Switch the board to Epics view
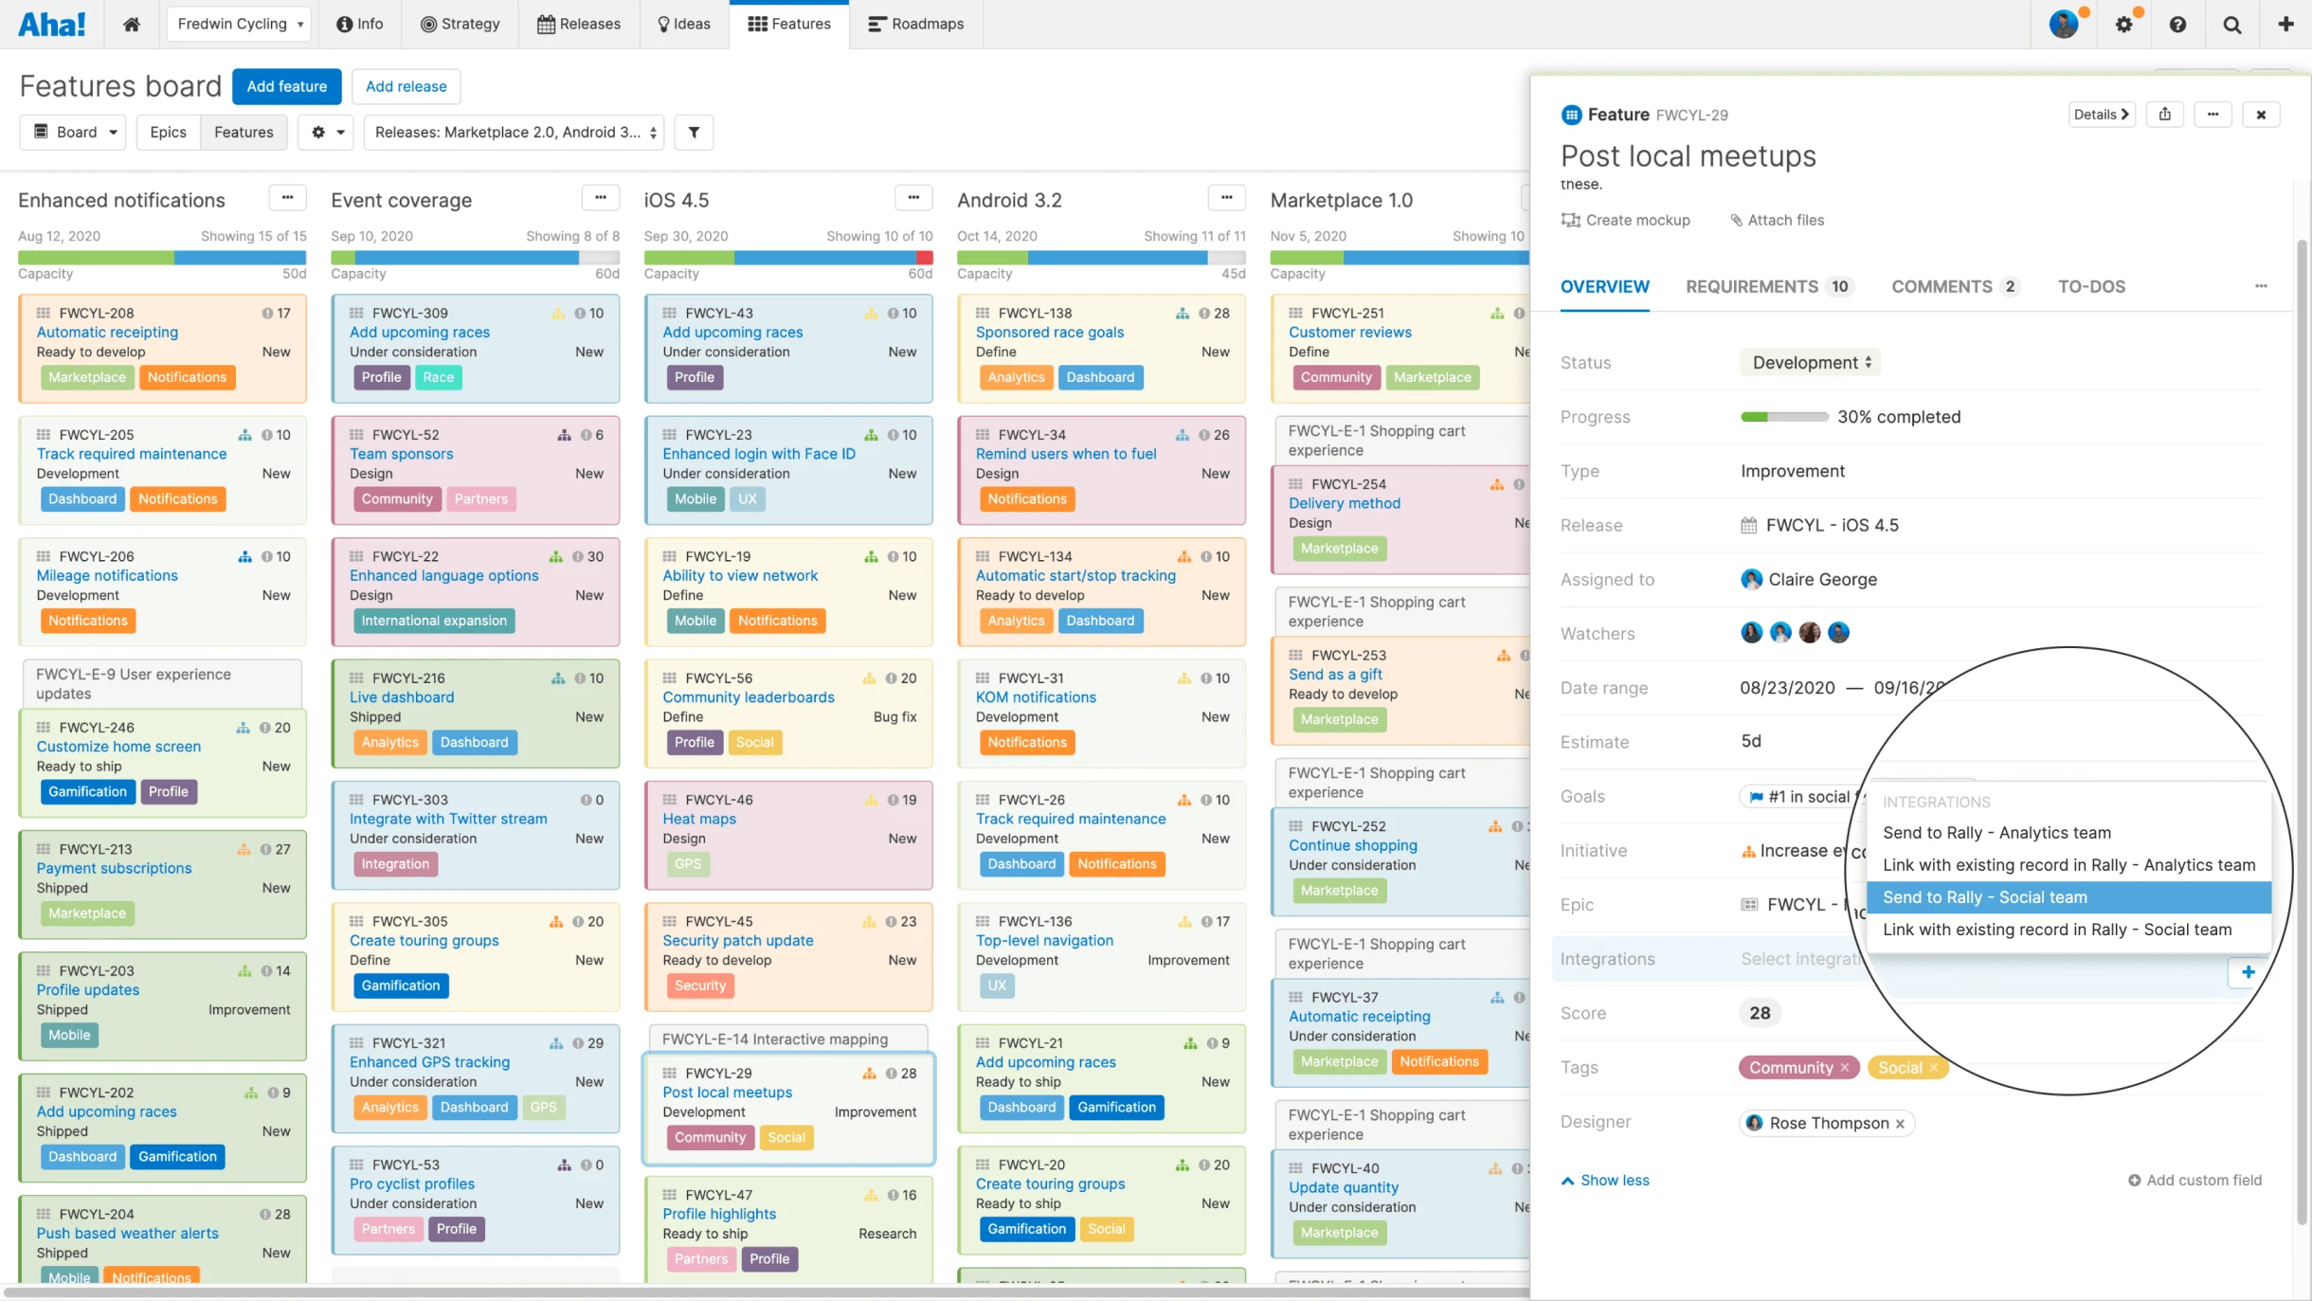Viewport: 2312px width, 1301px height. [168, 132]
